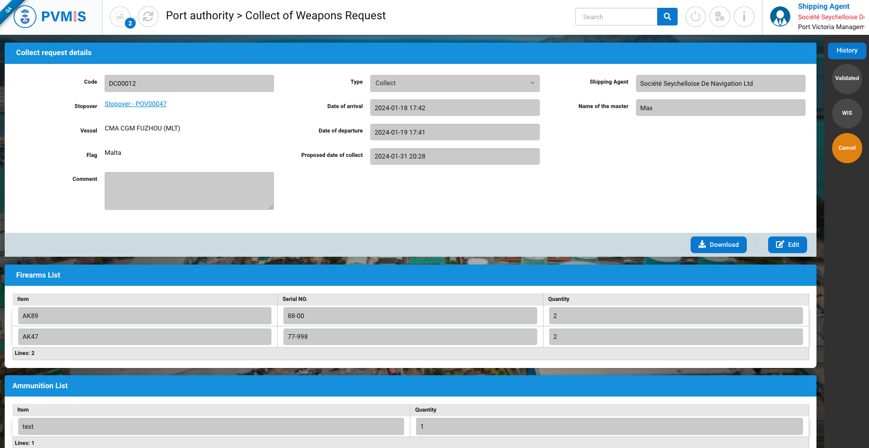The image size is (869, 448).
Task: Open Stopover - POV00047 link
Action: click(136, 104)
